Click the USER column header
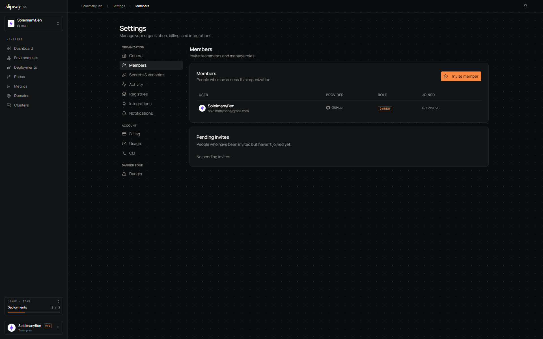Viewport: 543px width, 339px height. coord(203,95)
